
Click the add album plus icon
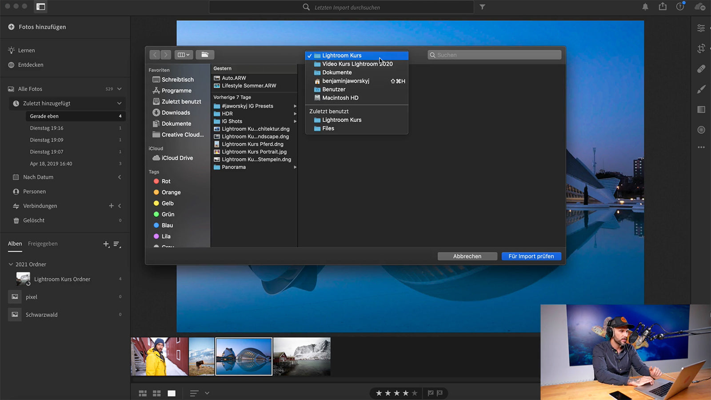pos(106,244)
